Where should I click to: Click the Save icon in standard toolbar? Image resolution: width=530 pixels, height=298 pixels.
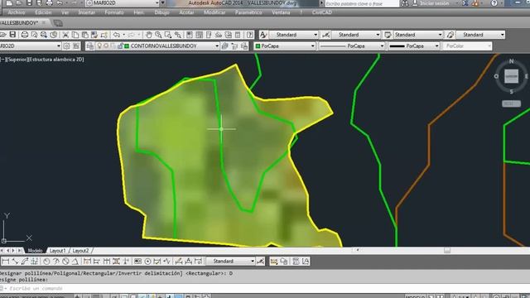(13, 35)
